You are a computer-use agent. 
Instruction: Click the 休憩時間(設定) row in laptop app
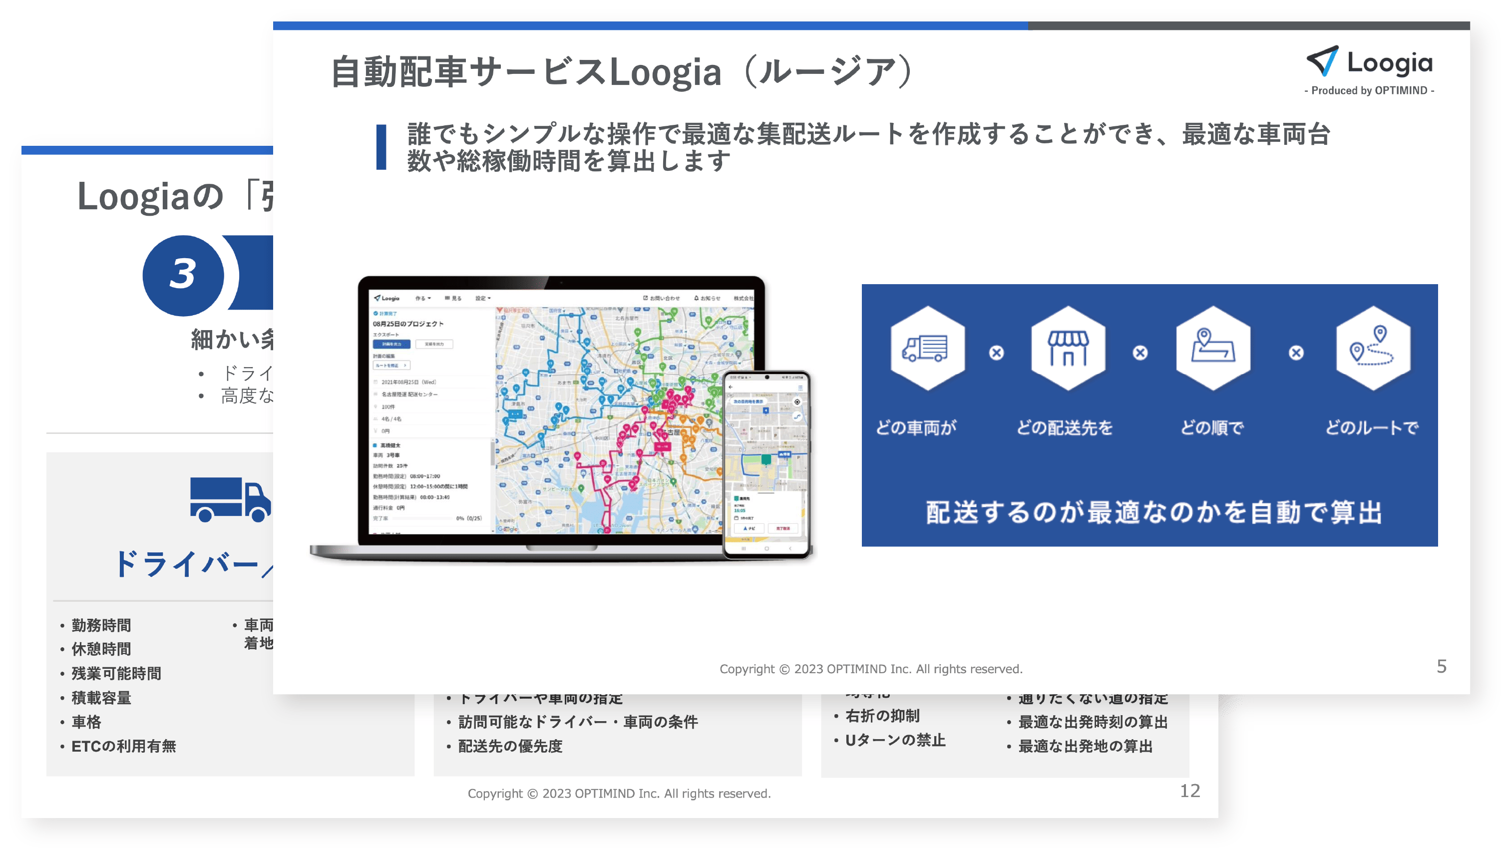click(x=420, y=487)
